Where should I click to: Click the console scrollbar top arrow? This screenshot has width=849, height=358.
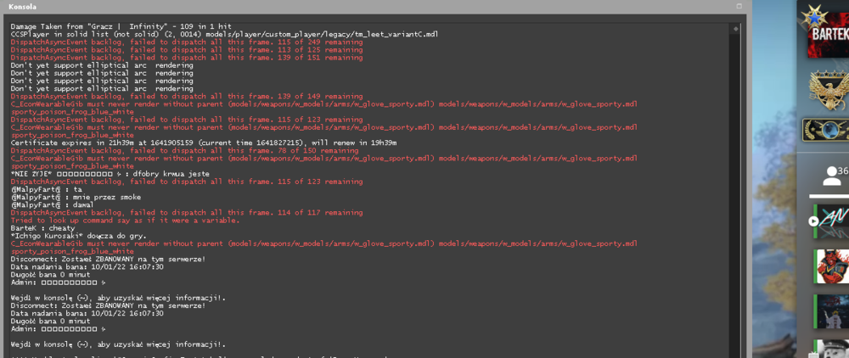pyautogui.click(x=736, y=29)
